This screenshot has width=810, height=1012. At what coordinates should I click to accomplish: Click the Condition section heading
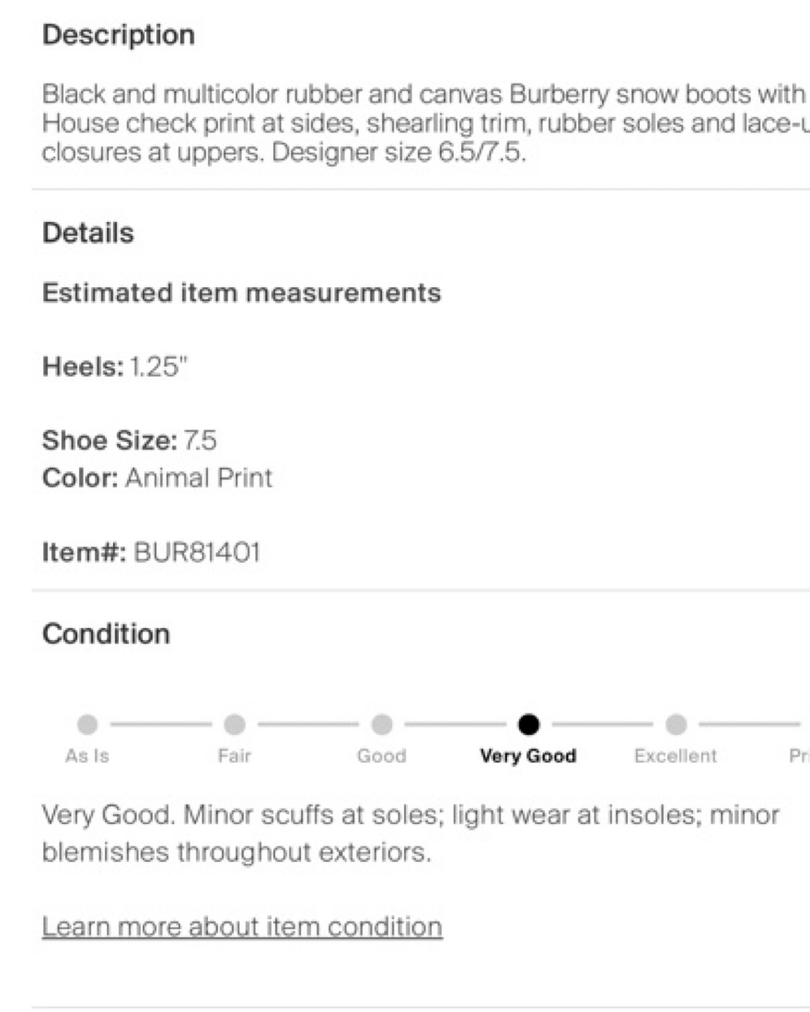(x=107, y=634)
